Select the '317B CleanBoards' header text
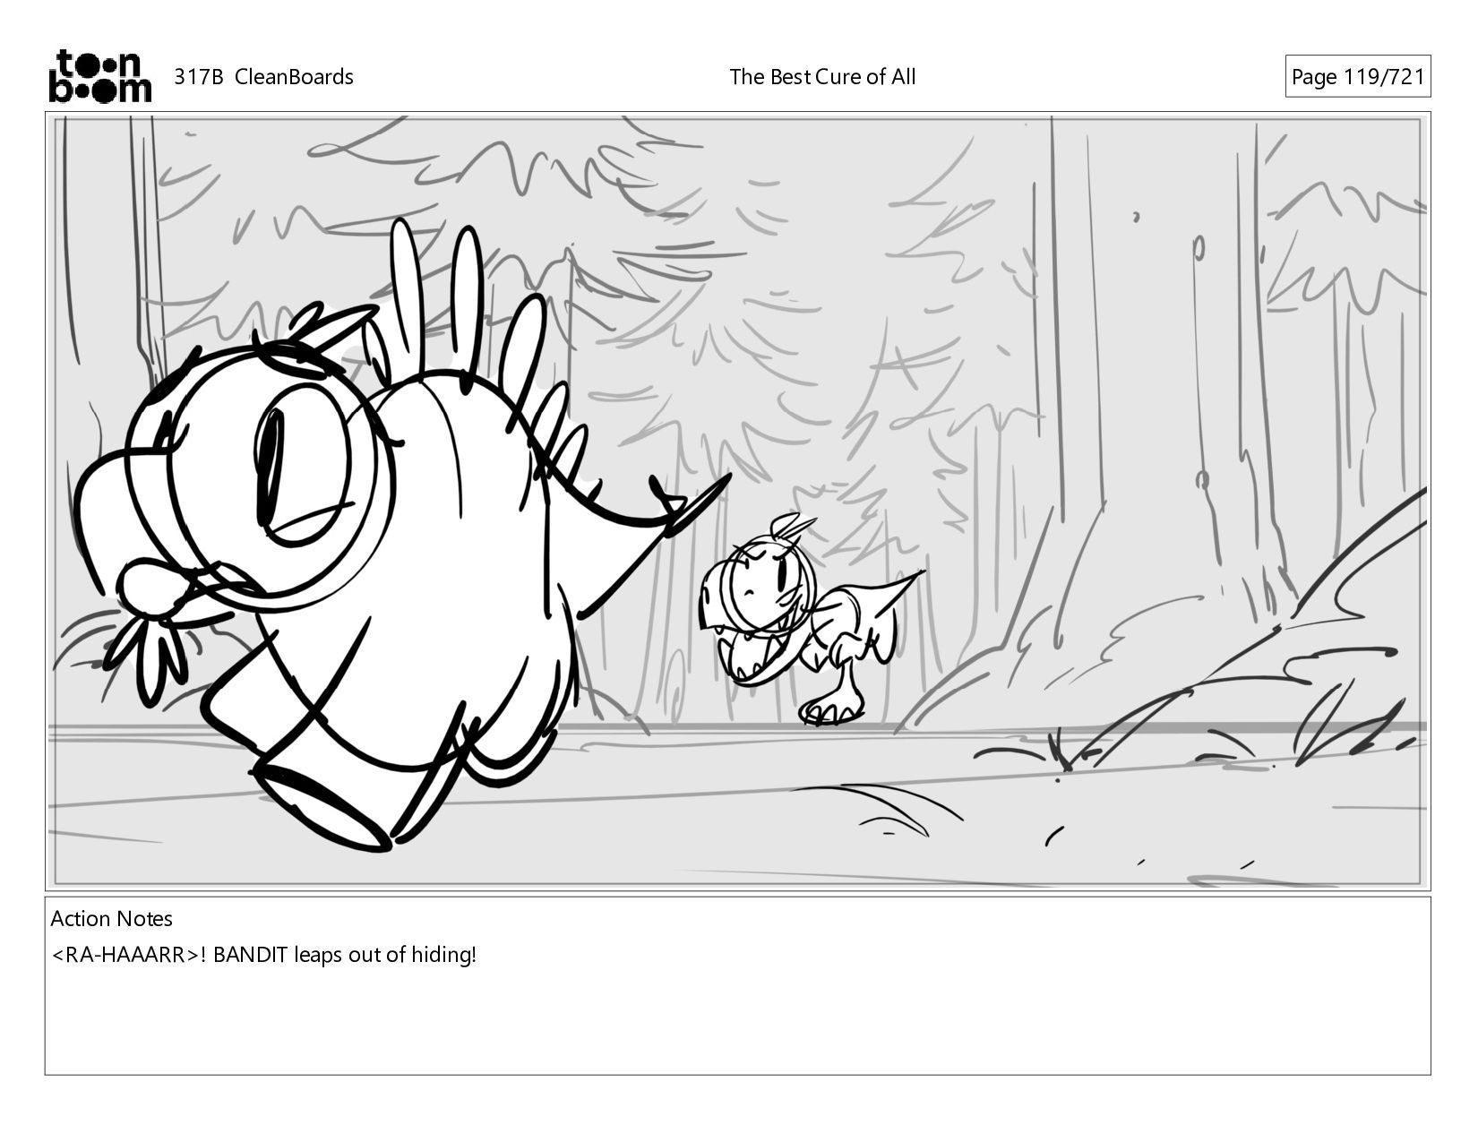 pyautogui.click(x=263, y=77)
